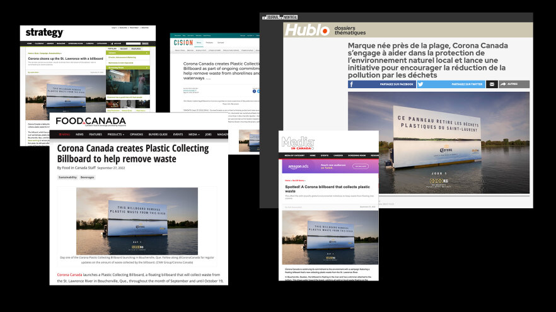Expand the green Screening Room header on strategy
Image resolution: width=556 pixels, height=312 pixels.
coord(127,67)
